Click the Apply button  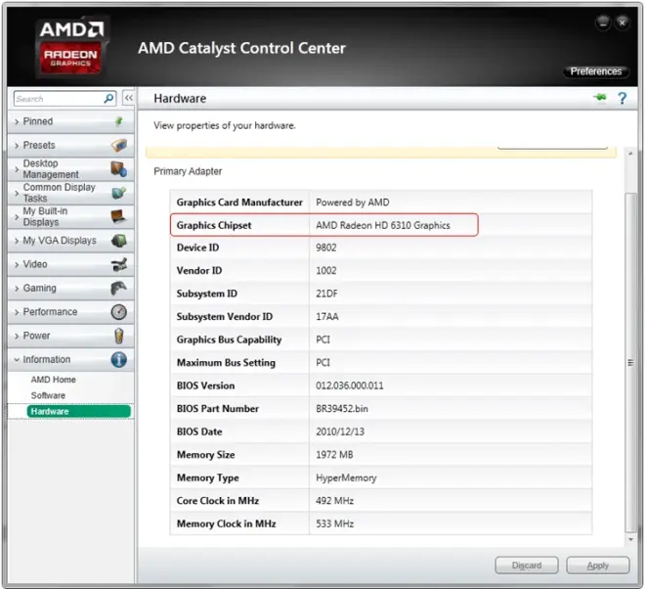(598, 566)
